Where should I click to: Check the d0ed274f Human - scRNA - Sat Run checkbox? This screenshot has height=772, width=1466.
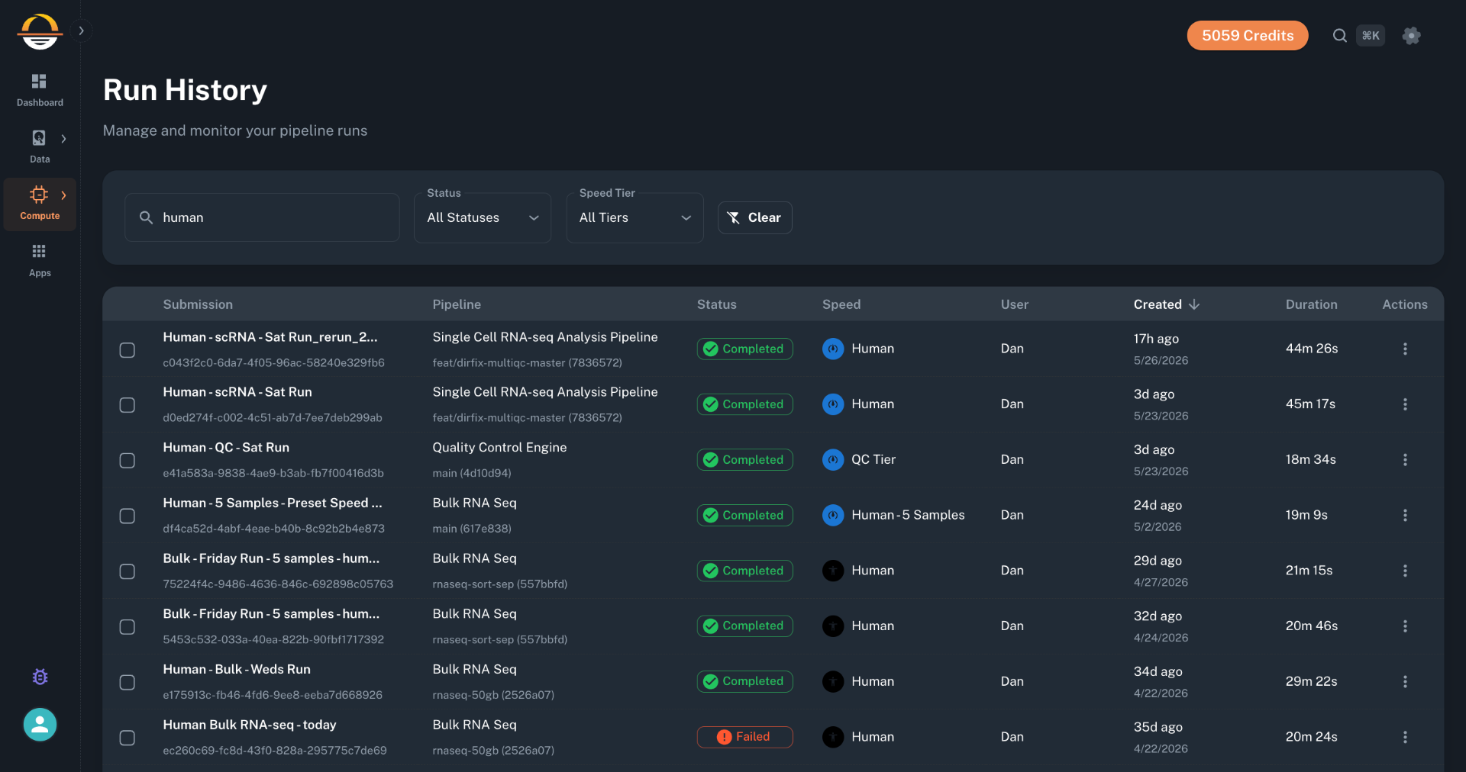pos(128,405)
